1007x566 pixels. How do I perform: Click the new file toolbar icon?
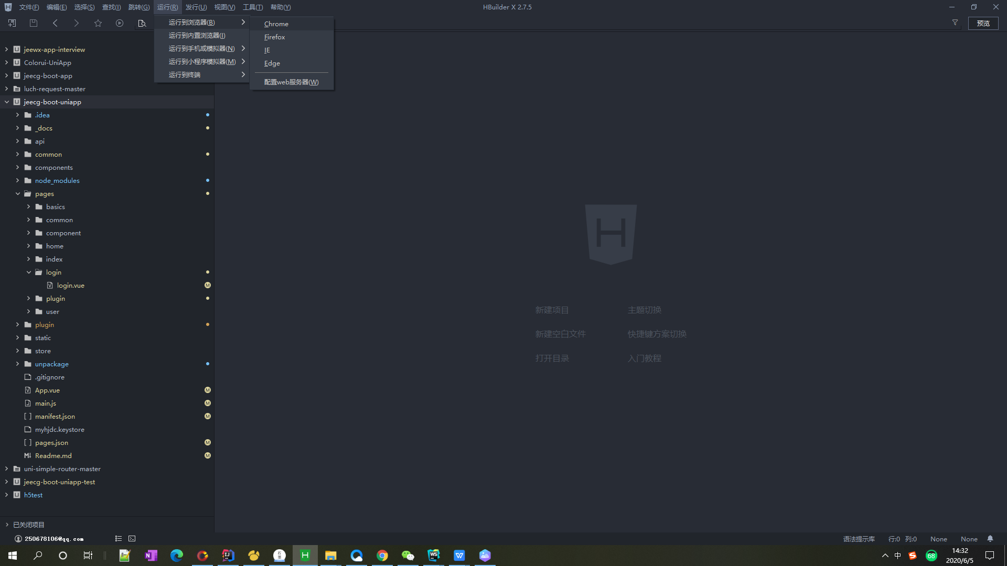(x=12, y=23)
